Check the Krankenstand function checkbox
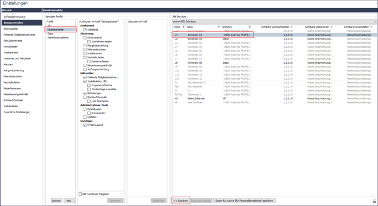Image resolution: width=378 pixels, height=206 pixels. pyautogui.click(x=85, y=53)
